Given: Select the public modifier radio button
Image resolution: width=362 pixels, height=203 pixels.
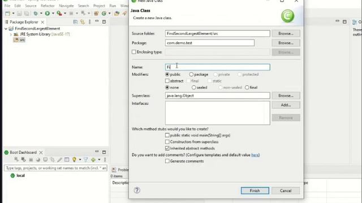Looking at the screenshot, I should coord(167,74).
